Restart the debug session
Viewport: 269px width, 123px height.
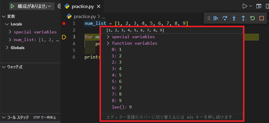click(x=252, y=18)
